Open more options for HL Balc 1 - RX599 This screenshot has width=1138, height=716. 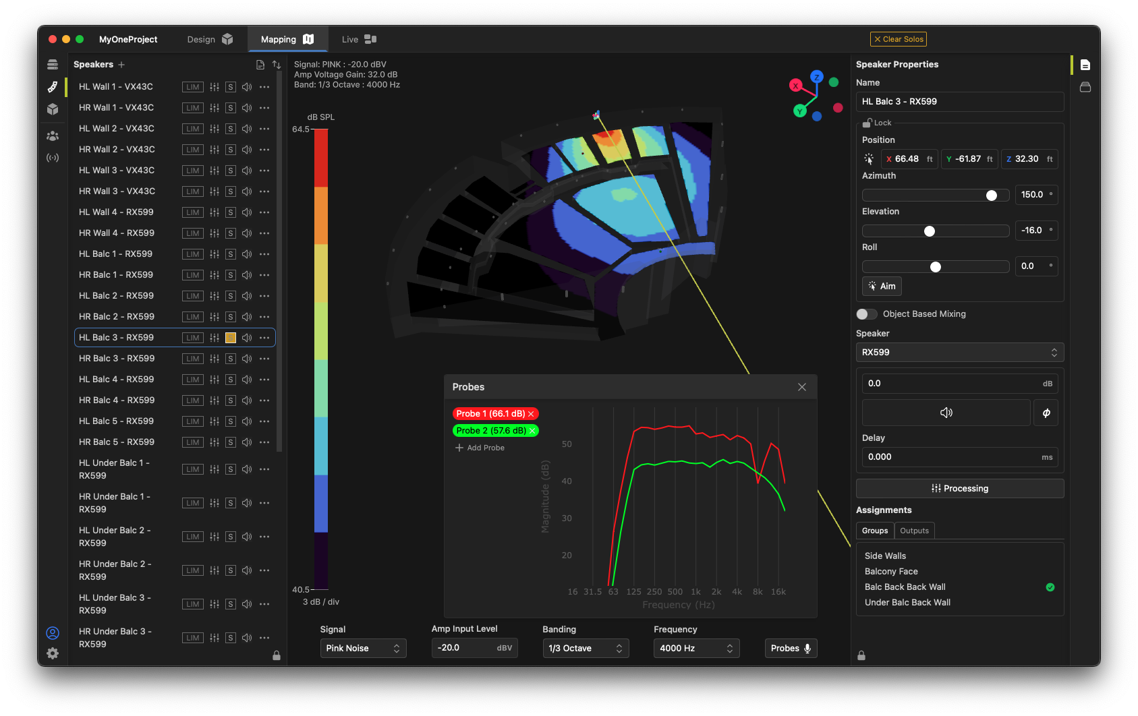264,254
